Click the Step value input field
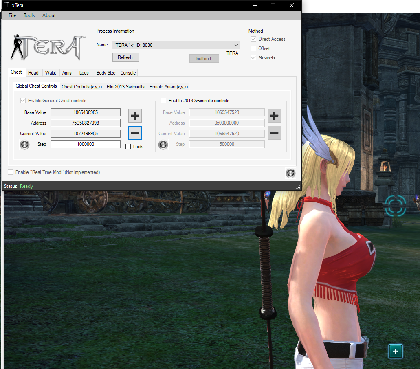 coord(86,144)
